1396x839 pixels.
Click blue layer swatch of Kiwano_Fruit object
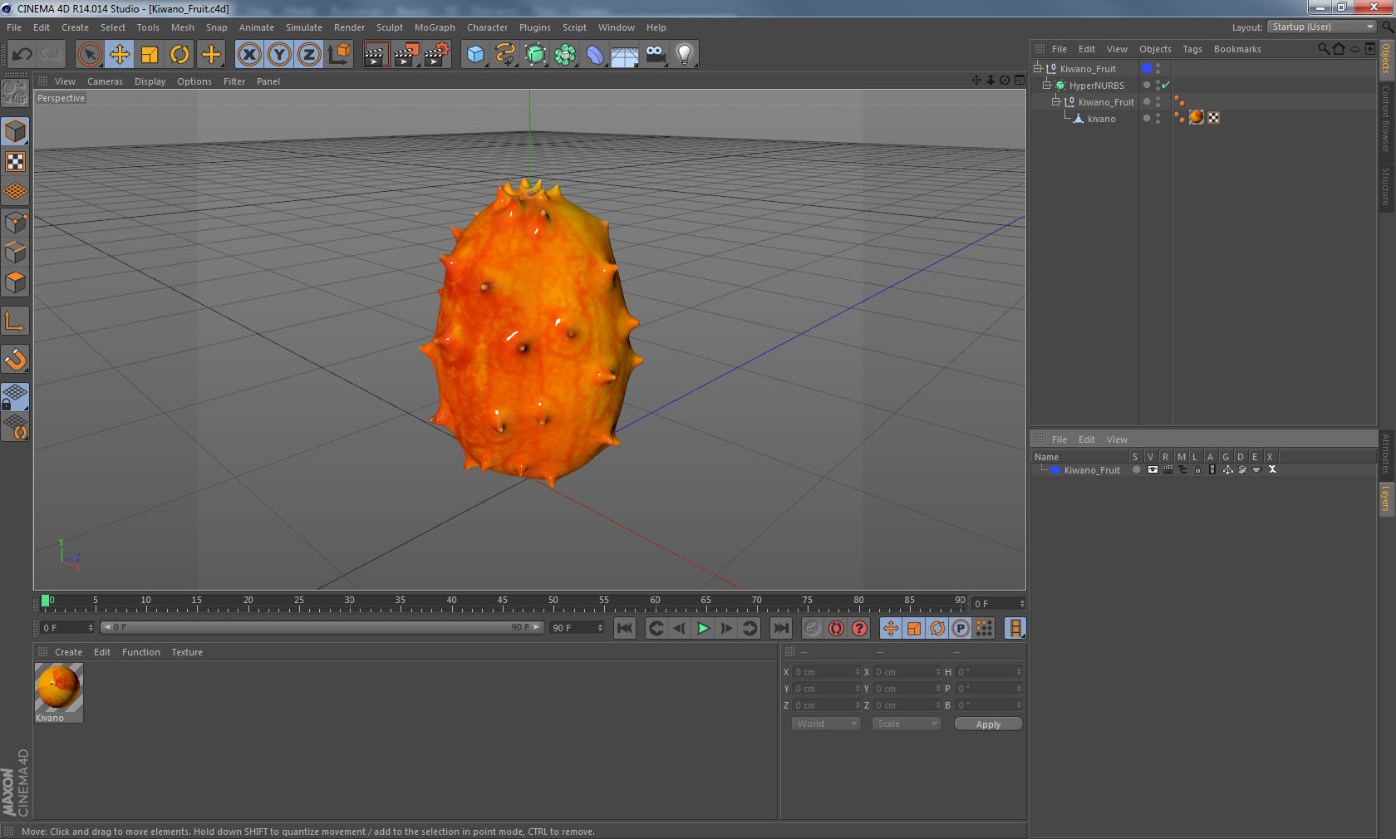click(1147, 68)
